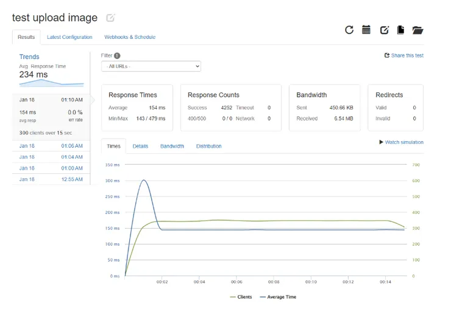Click the copy test document icon
Image resolution: width=451 pixels, height=315 pixels.
click(x=400, y=30)
